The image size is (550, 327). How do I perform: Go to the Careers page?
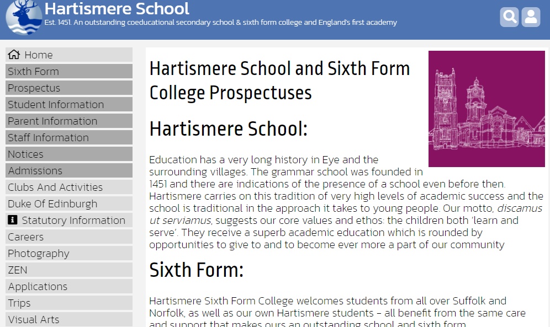69,237
